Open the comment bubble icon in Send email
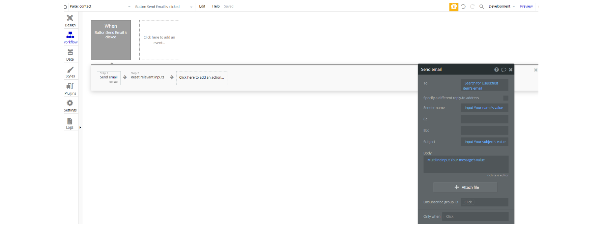 click(503, 70)
